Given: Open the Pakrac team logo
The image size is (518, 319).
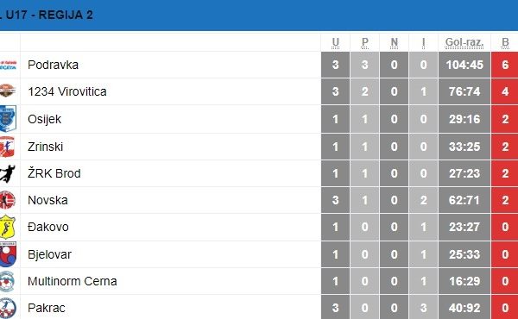Looking at the screenshot, I should click(x=8, y=308).
